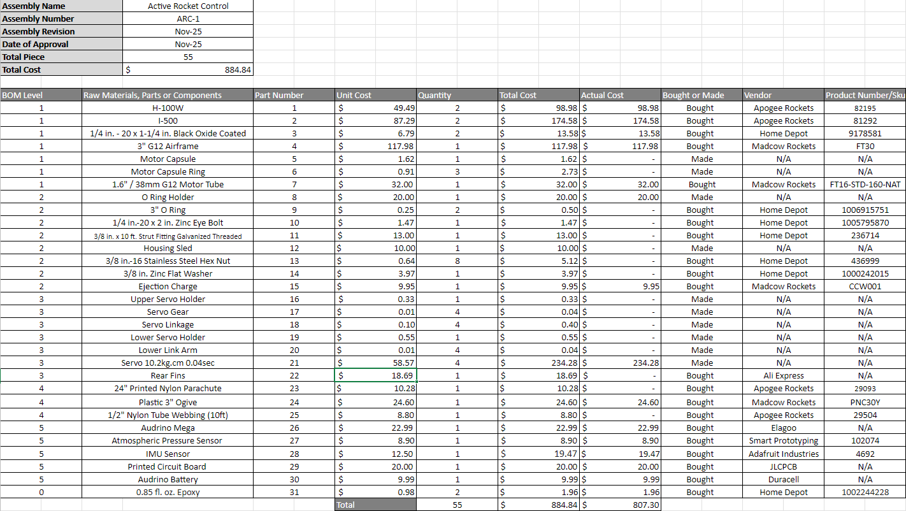Click the 'Bought or Made' header cell

[701, 95]
